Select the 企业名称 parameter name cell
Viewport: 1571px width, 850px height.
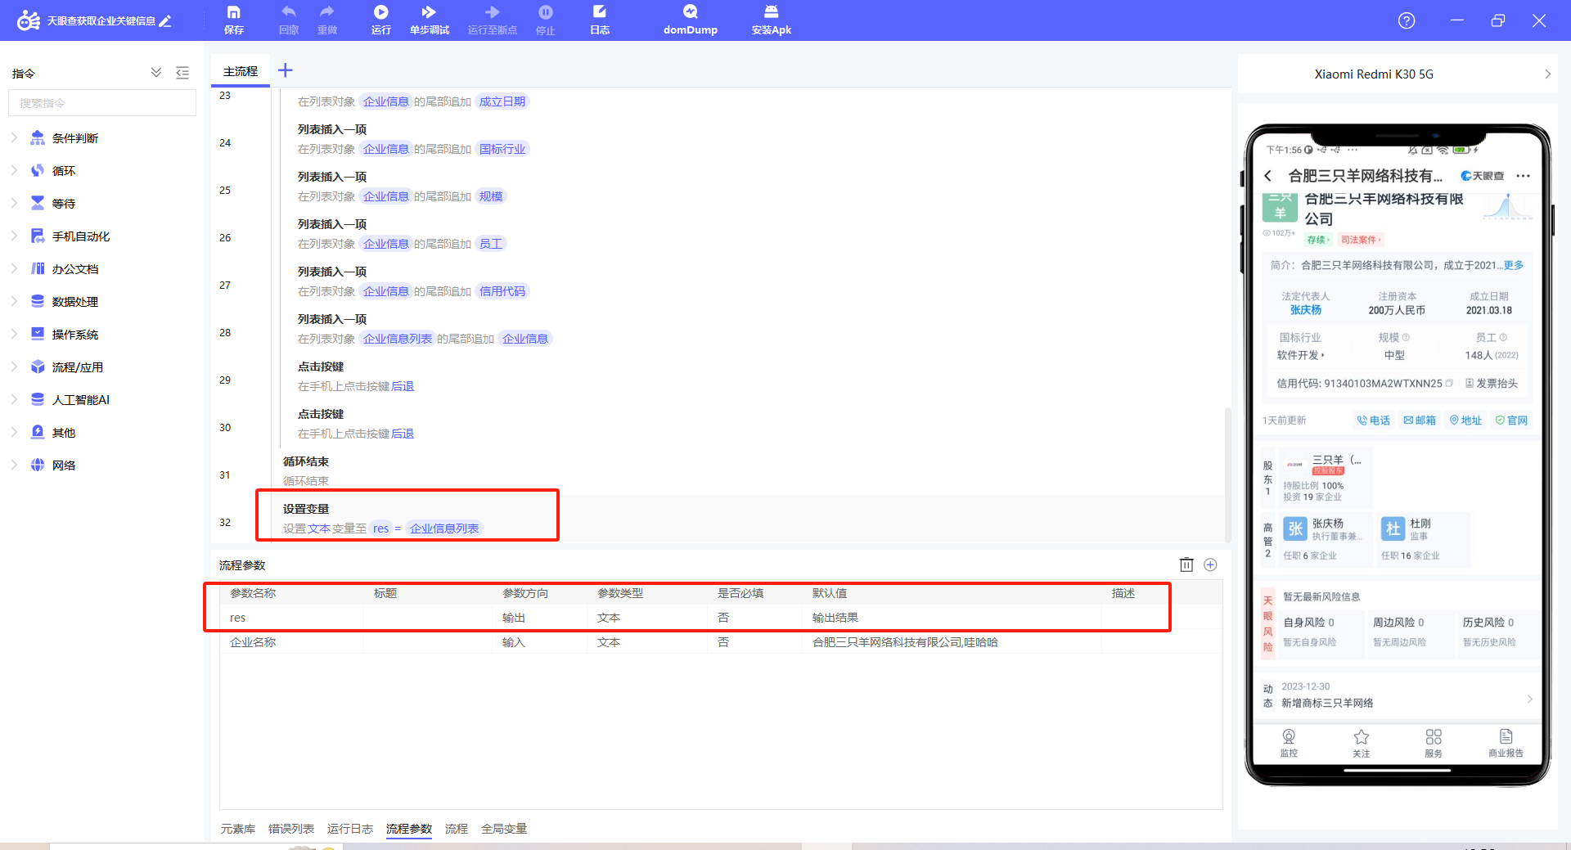(291, 642)
